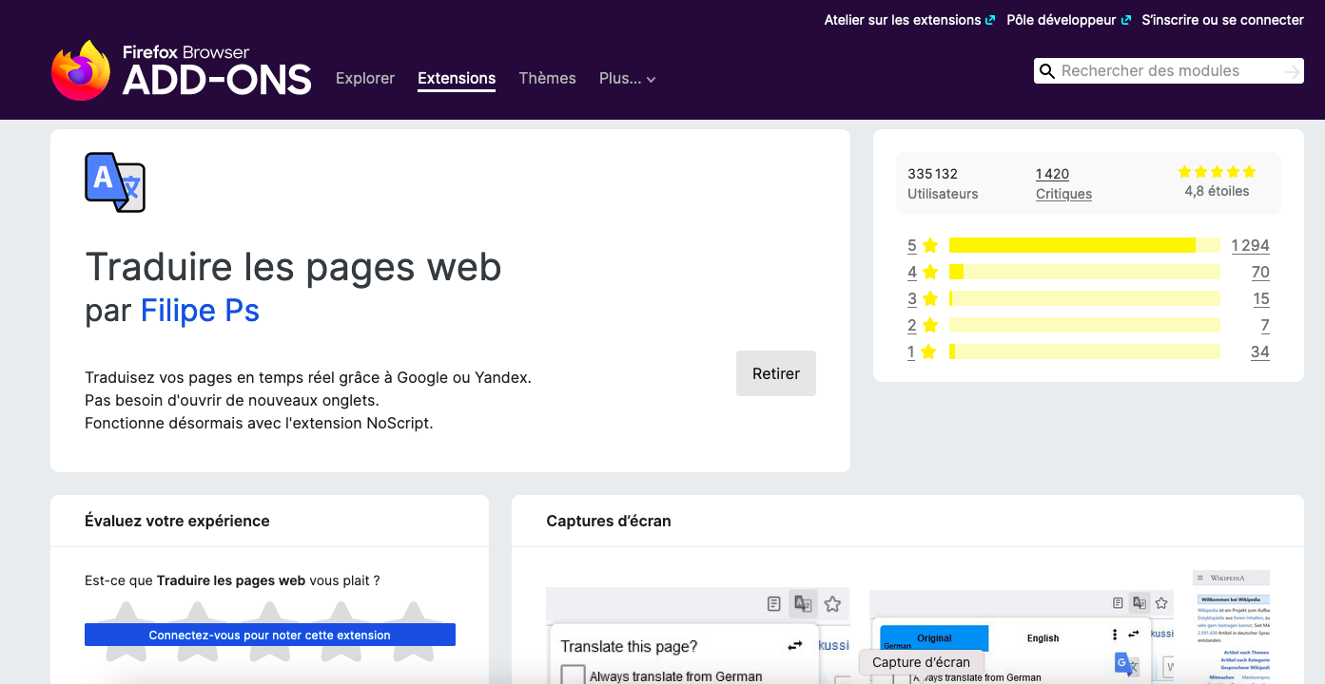Click the Firefox Browser Add-ons logo

click(x=181, y=70)
